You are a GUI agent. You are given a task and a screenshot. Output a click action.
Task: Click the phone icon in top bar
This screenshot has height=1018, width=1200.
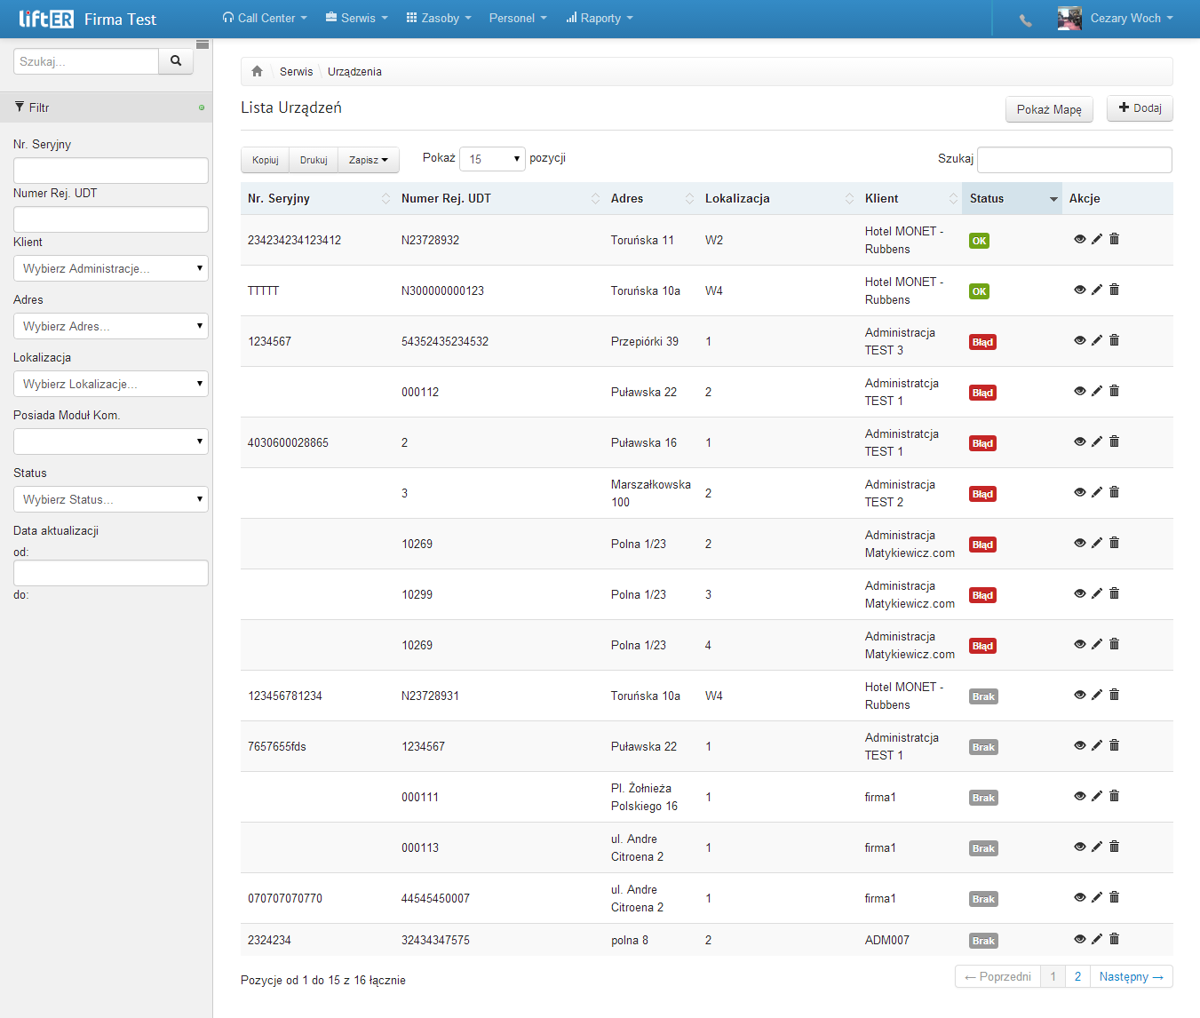(x=1026, y=20)
